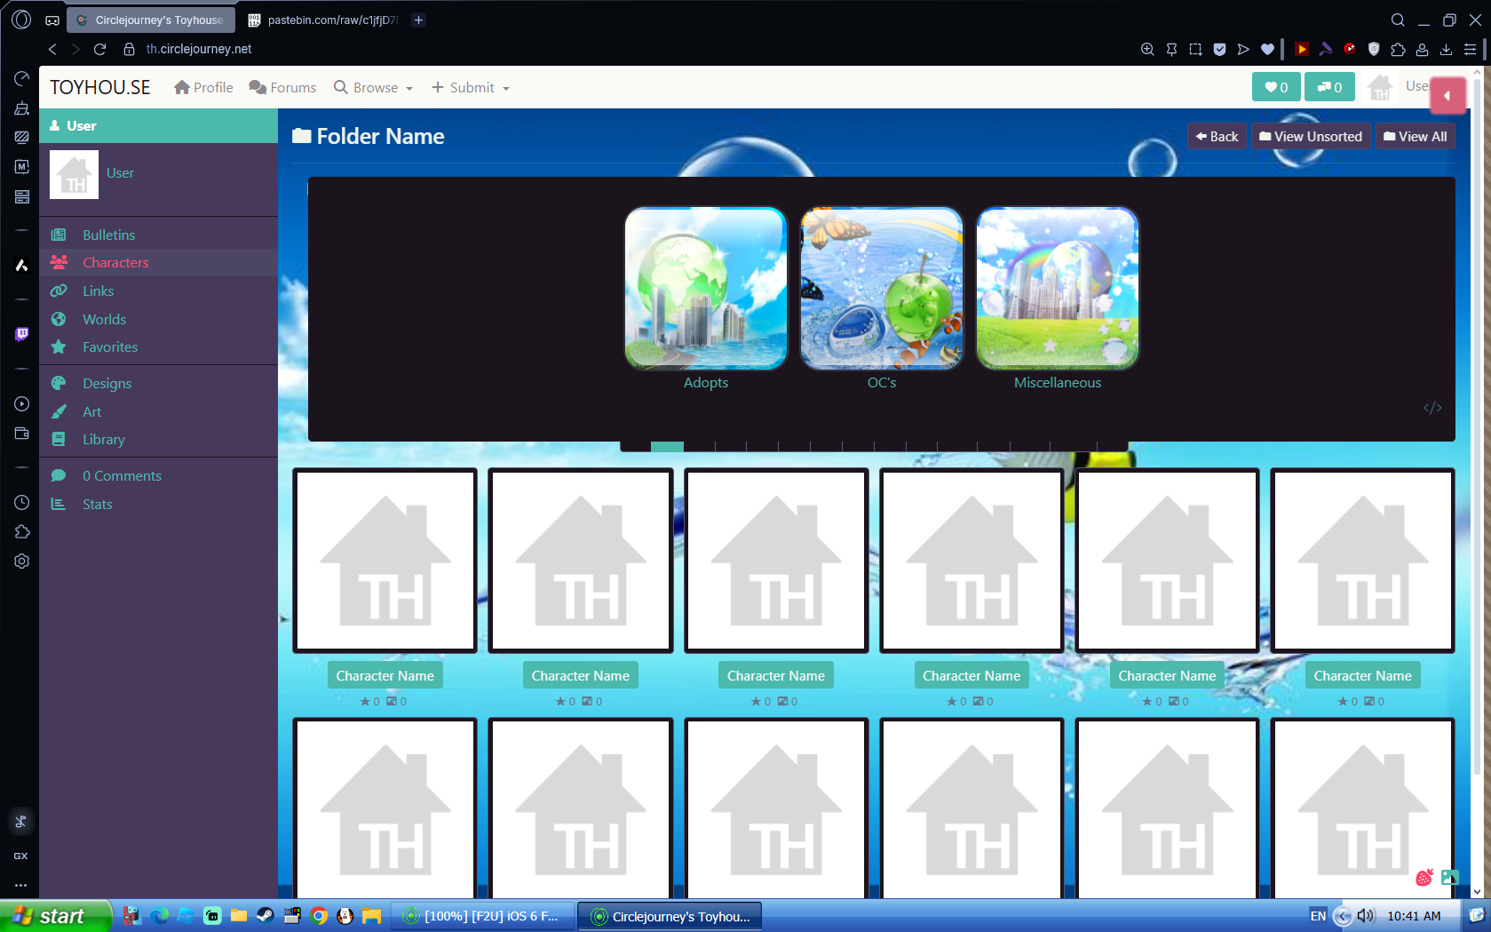Image resolution: width=1491 pixels, height=932 pixels.
Task: Click the Back button in folder header
Action: click(1217, 136)
